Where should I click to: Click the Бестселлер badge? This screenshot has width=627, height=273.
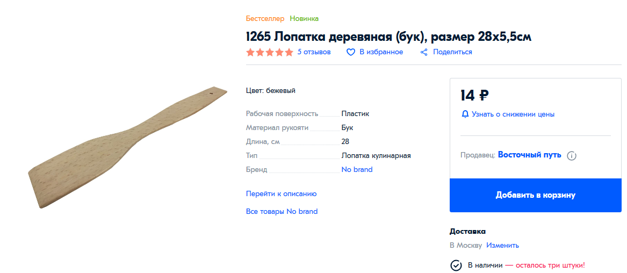pyautogui.click(x=265, y=18)
